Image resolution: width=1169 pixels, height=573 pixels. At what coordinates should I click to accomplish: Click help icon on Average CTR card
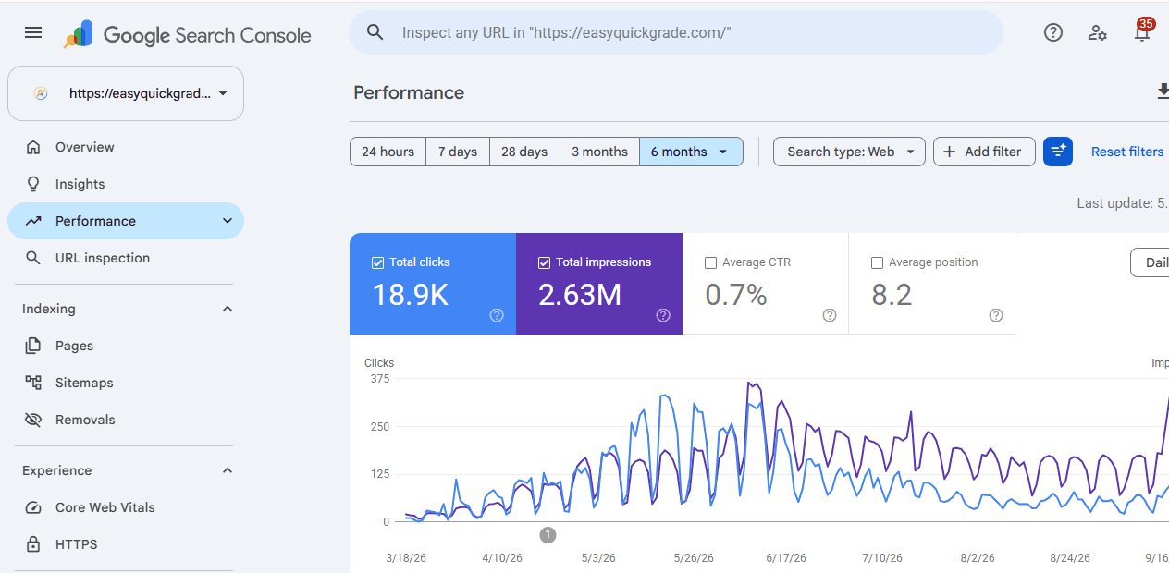(x=830, y=315)
